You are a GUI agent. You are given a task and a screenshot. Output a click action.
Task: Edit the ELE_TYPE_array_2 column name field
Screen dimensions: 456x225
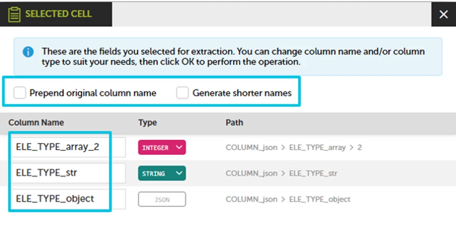pos(67,147)
